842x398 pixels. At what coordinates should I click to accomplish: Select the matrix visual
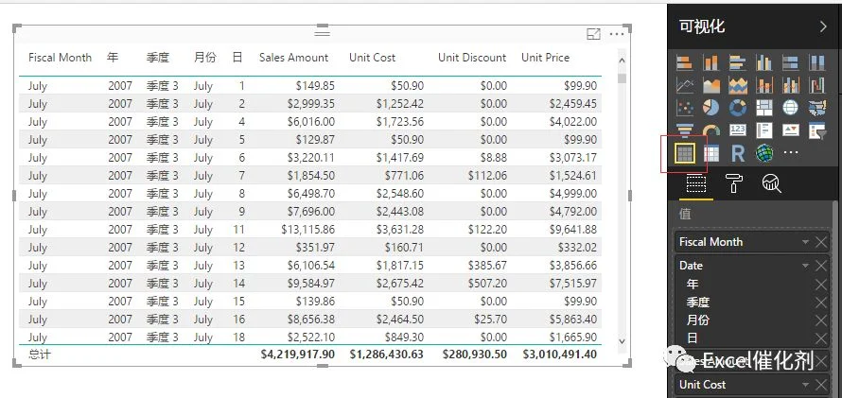(711, 153)
